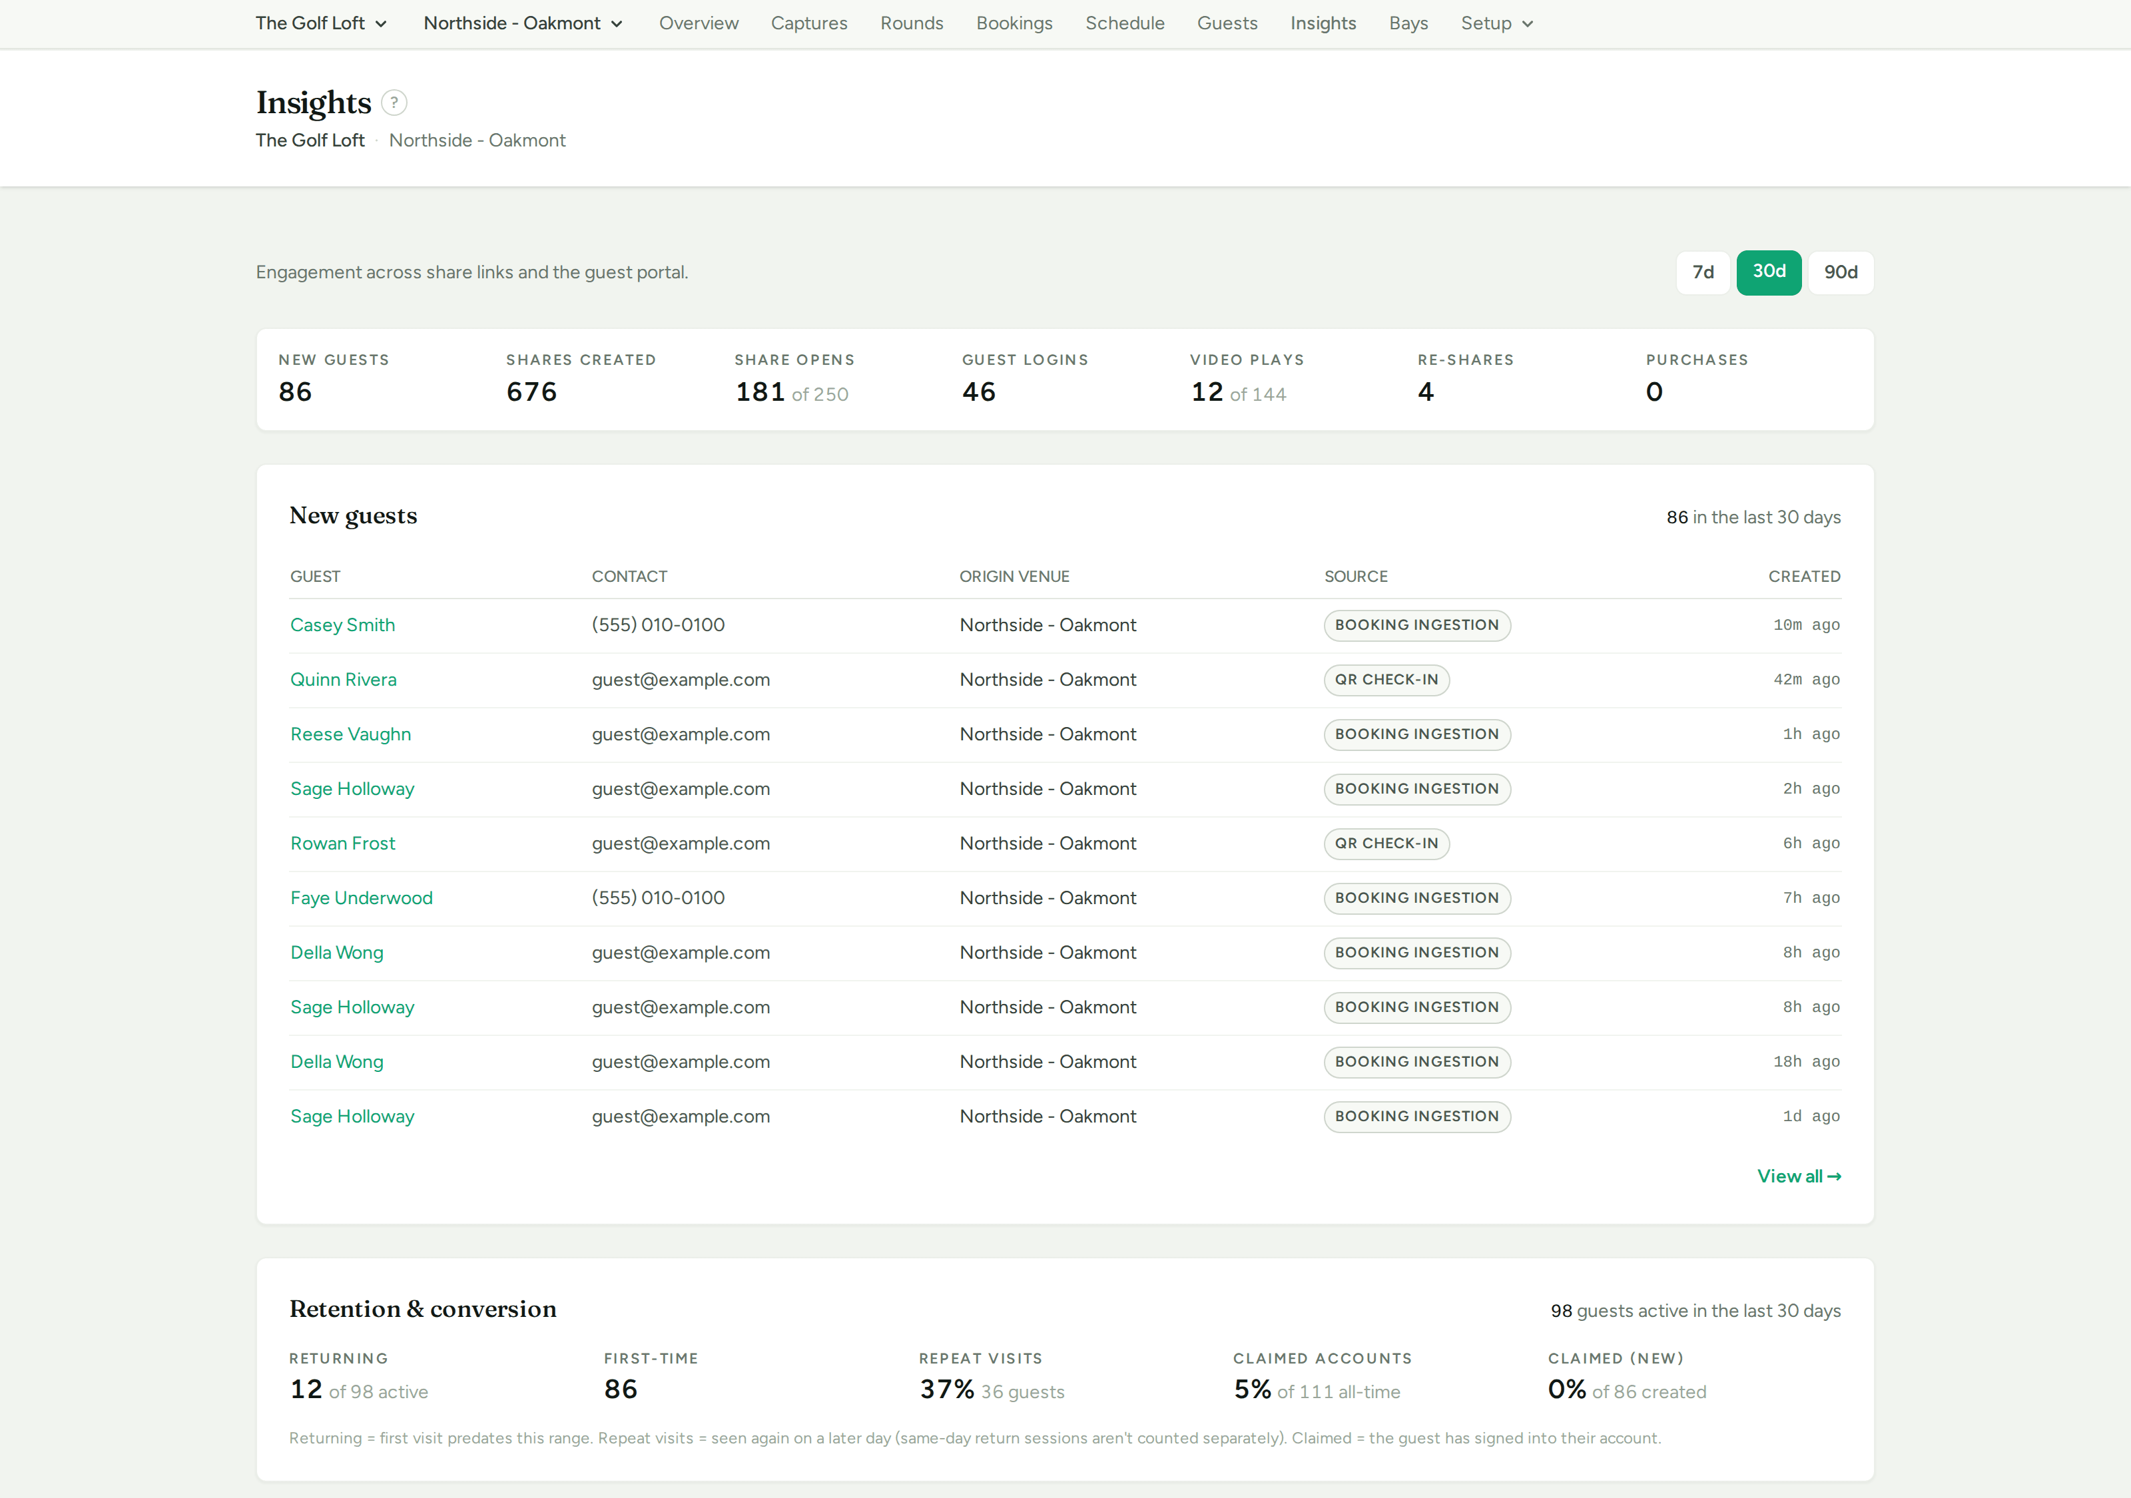Switch to the Rounds tab
This screenshot has height=1498, width=2131.
point(912,23)
